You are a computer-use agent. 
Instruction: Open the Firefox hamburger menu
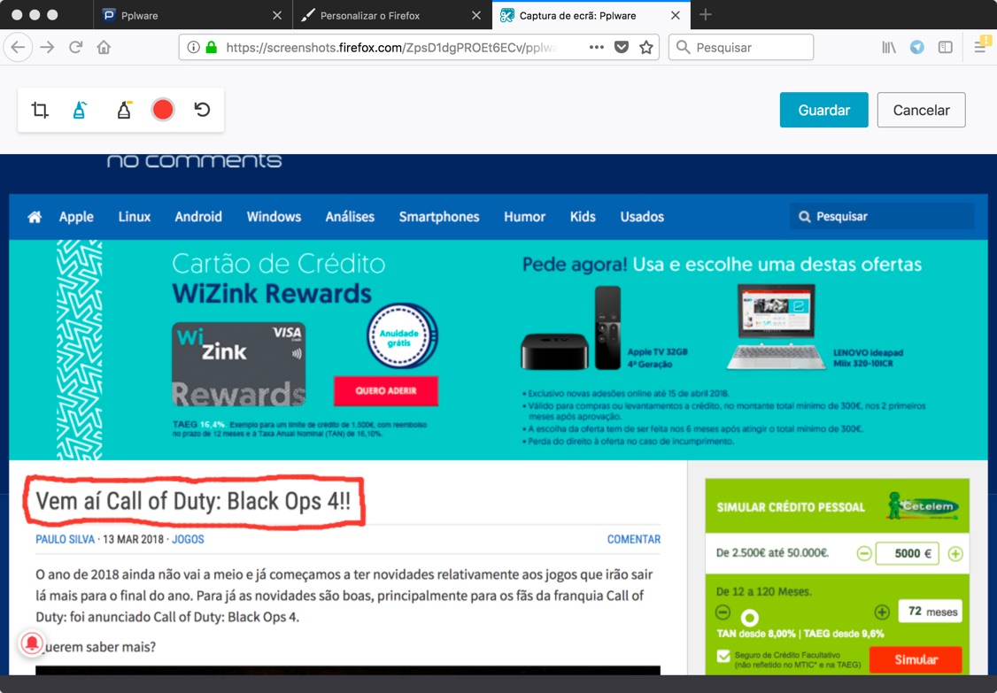980,46
